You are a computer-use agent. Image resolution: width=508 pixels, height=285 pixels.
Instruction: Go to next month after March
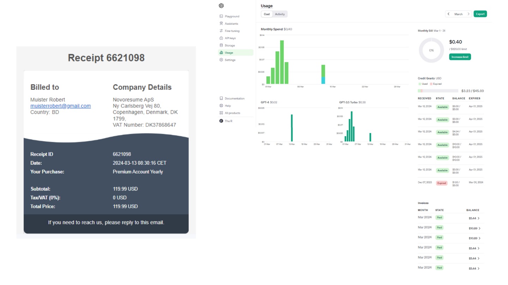tap(468, 14)
